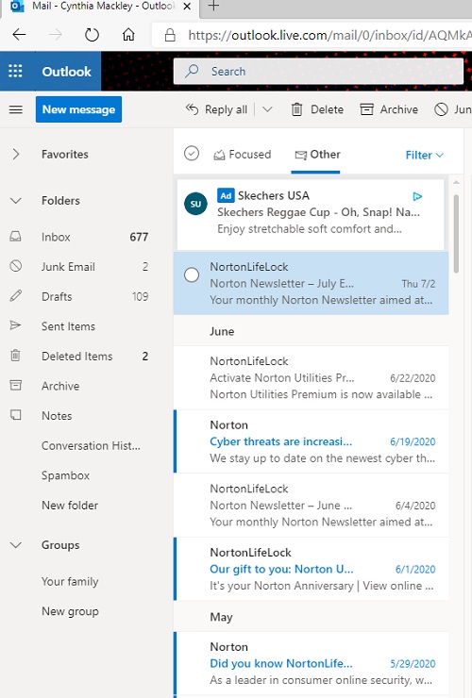472x698 pixels.
Task: Click the New message button
Action: pos(78,109)
